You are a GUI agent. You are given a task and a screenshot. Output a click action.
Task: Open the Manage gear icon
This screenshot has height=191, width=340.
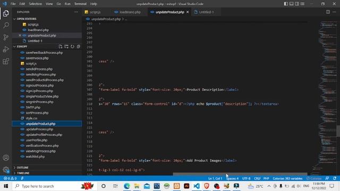click(6, 170)
